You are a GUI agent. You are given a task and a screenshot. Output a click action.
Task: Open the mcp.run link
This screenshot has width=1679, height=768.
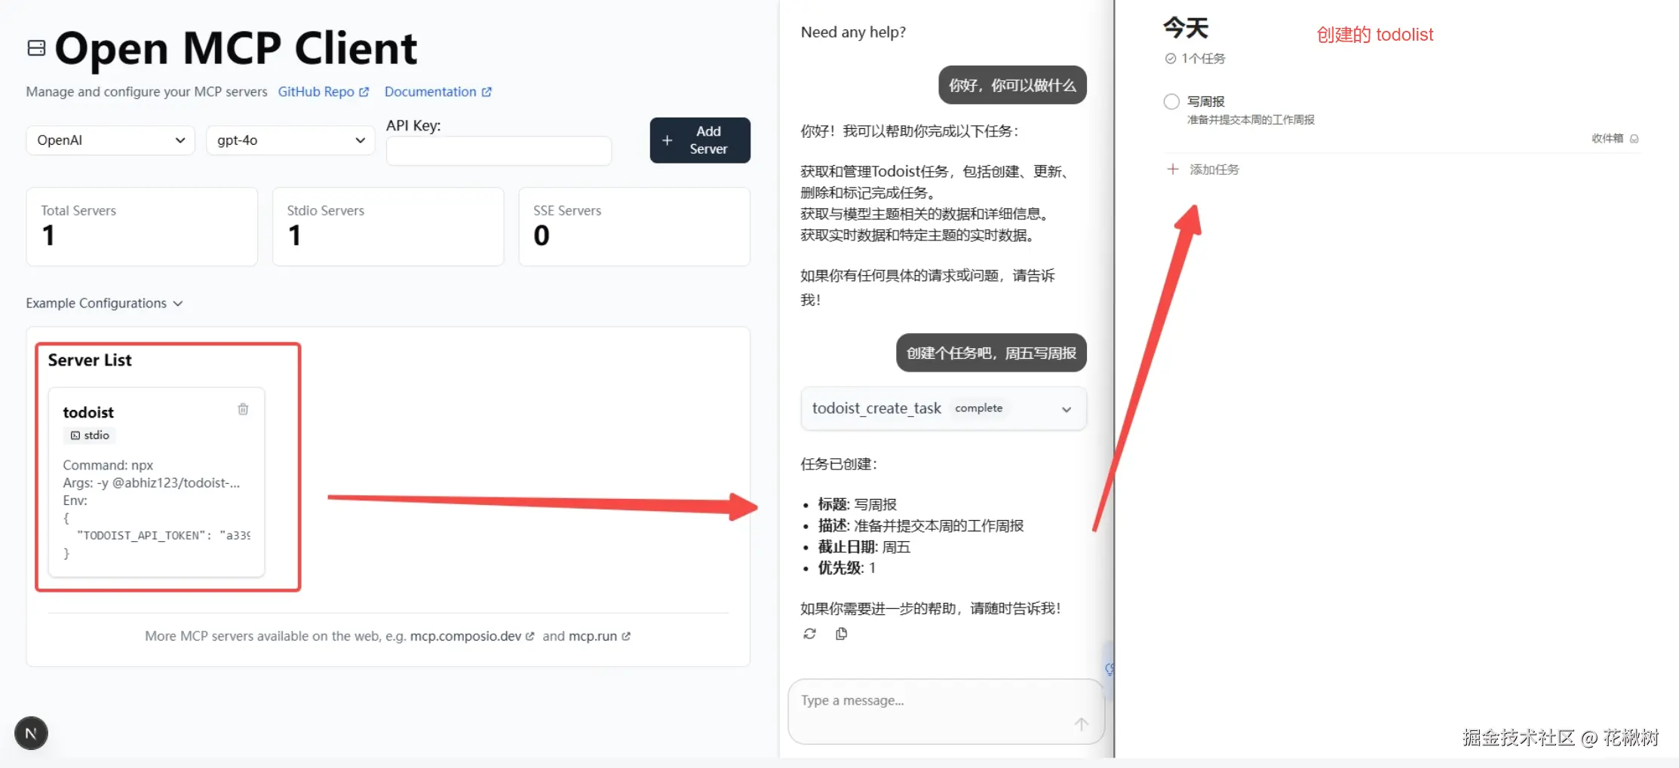tap(600, 636)
